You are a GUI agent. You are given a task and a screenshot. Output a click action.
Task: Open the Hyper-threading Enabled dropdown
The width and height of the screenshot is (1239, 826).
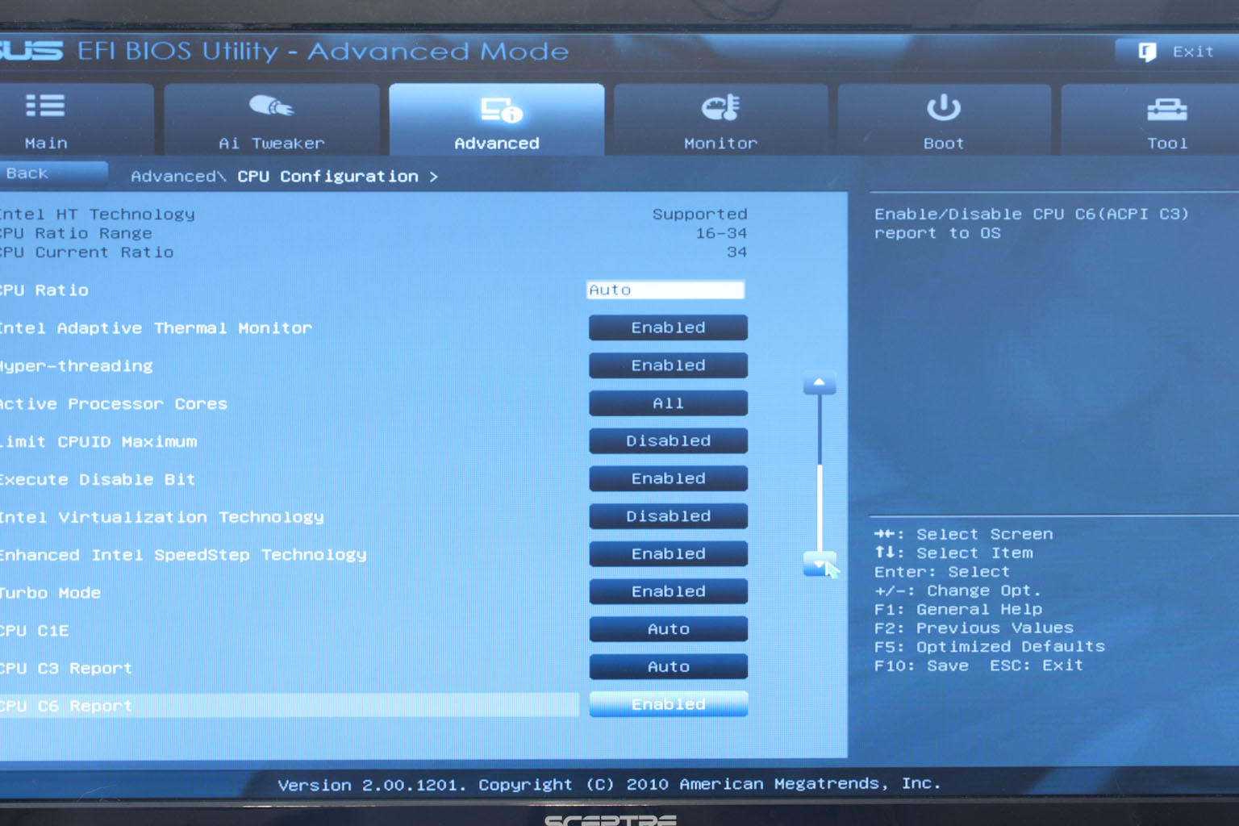pyautogui.click(x=668, y=365)
